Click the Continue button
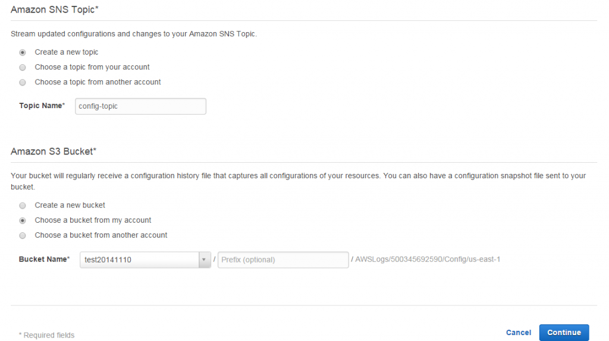The height and width of the screenshot is (341, 609). tap(564, 333)
